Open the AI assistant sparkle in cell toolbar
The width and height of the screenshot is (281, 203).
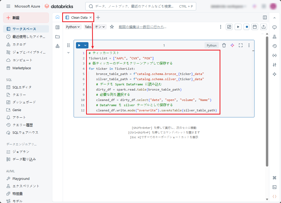click(232, 45)
